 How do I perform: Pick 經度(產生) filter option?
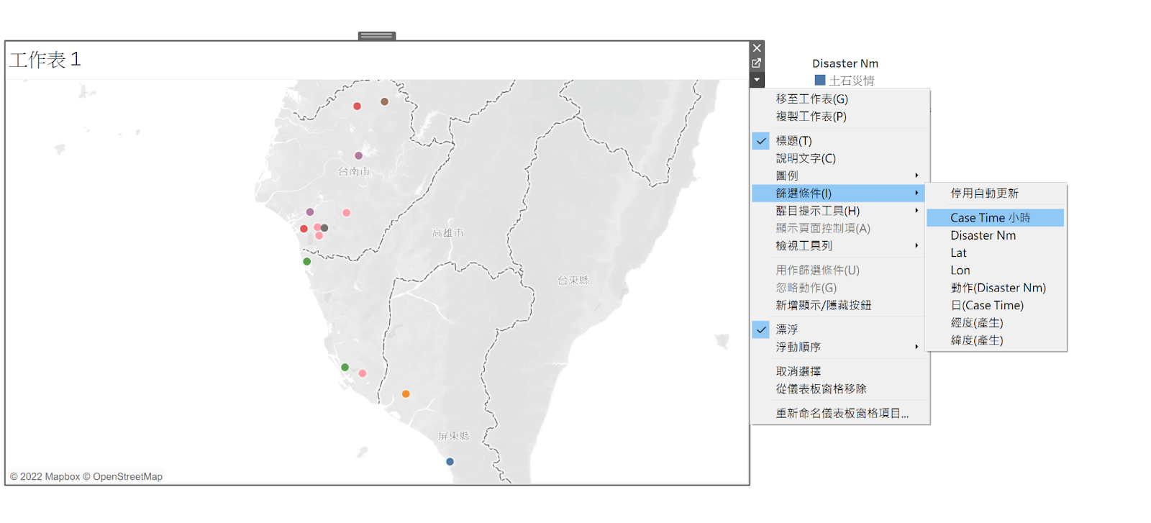point(996,323)
